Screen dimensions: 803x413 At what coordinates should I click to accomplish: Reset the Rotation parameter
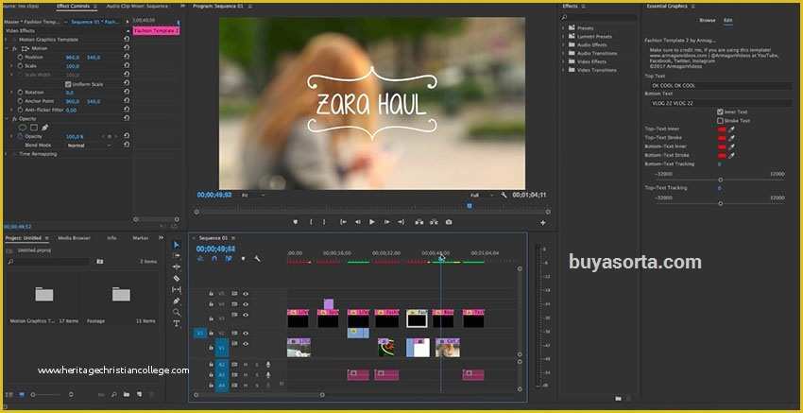127,93
